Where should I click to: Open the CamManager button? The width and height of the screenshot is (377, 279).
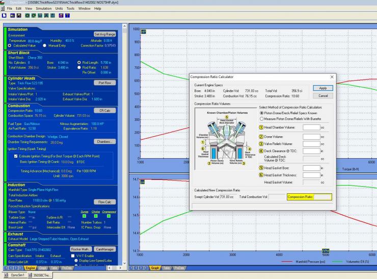pos(105,249)
